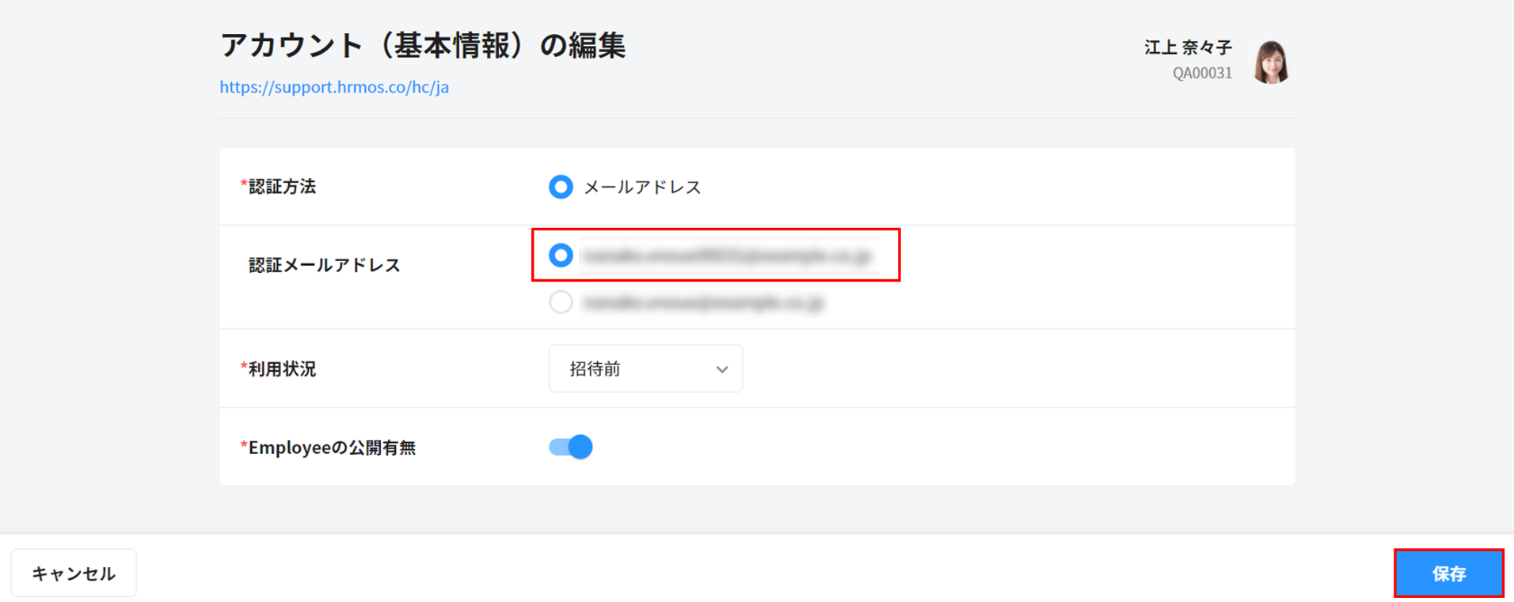This screenshot has width=1514, height=602.
Task: Click the user name 江上 奈々子
Action: [x=1188, y=47]
